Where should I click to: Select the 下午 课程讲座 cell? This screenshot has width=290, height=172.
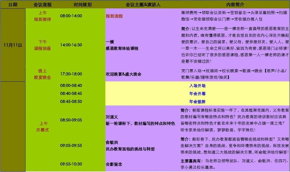click(x=43, y=45)
